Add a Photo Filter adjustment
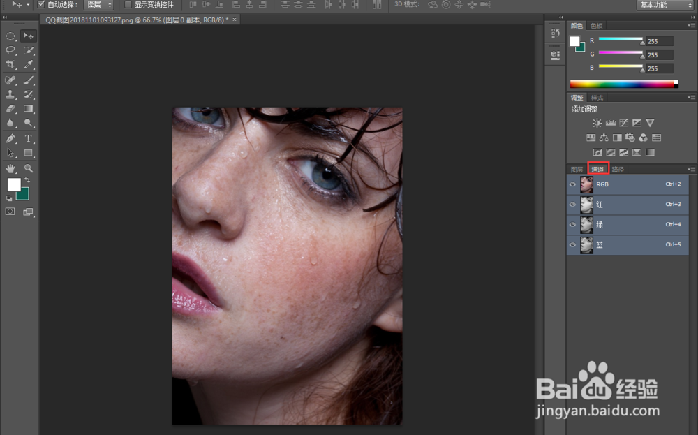Screen dimensions: 698x435 pos(630,138)
